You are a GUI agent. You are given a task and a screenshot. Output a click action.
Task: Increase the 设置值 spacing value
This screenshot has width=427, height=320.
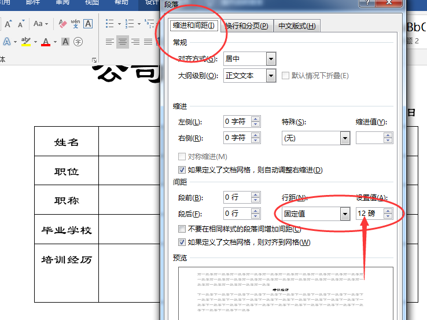coord(388,211)
